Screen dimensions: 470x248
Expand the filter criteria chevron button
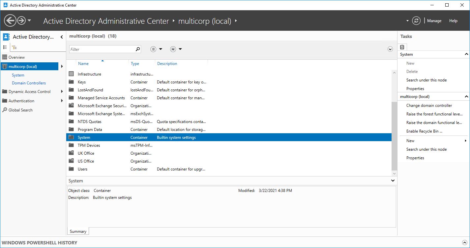tap(390, 49)
